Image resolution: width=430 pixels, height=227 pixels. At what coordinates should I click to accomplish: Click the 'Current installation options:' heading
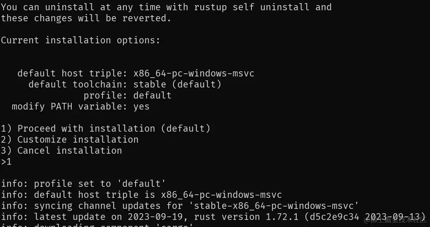pos(81,40)
